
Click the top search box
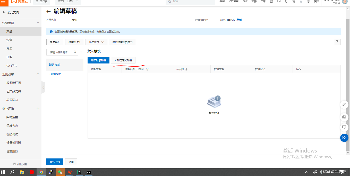(x=190, y=2)
